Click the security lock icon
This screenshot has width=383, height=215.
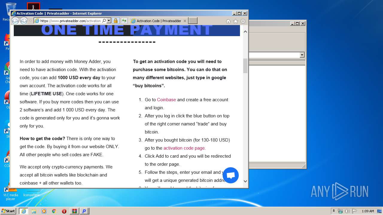point(115,21)
